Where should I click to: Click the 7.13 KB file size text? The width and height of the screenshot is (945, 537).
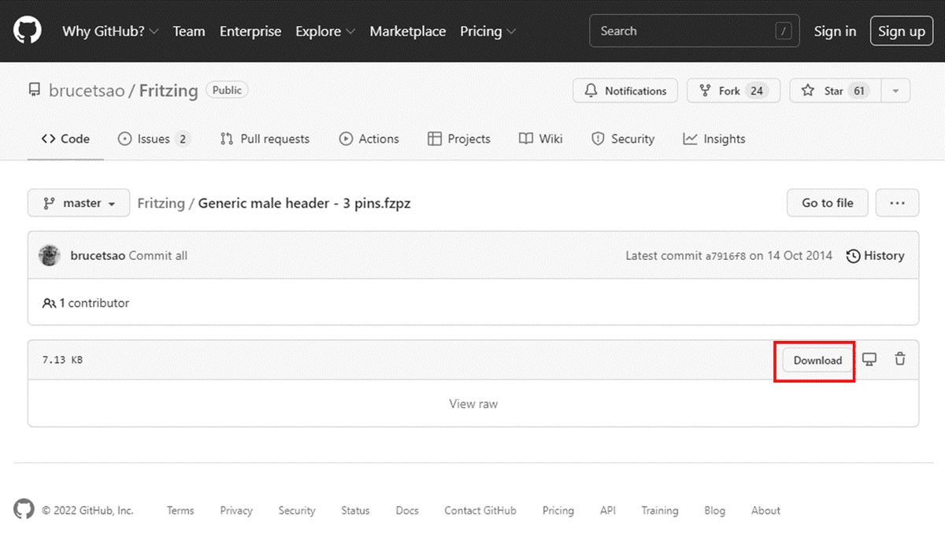point(62,360)
